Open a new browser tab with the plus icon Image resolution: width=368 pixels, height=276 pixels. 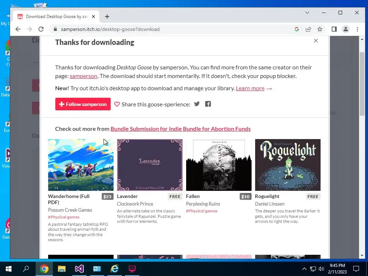[x=107, y=17]
